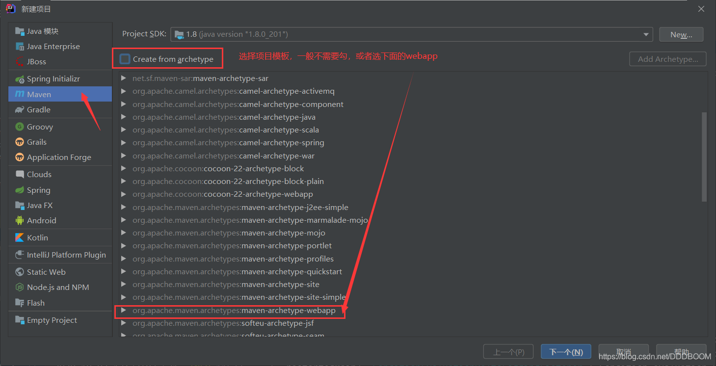Click the 取消 cancel button
Screen dimensions: 716x366
point(624,352)
